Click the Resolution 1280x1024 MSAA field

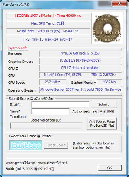(x=48, y=31)
